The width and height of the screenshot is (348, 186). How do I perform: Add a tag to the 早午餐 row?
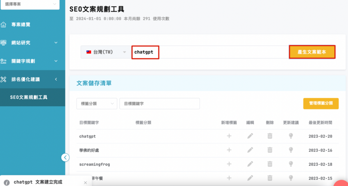tap(229, 178)
